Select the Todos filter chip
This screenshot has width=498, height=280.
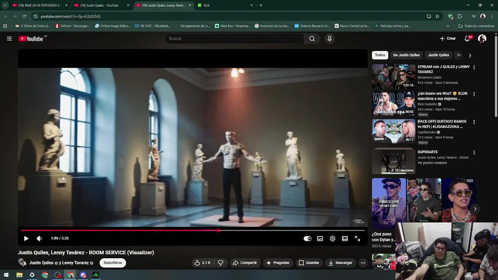pyautogui.click(x=380, y=55)
